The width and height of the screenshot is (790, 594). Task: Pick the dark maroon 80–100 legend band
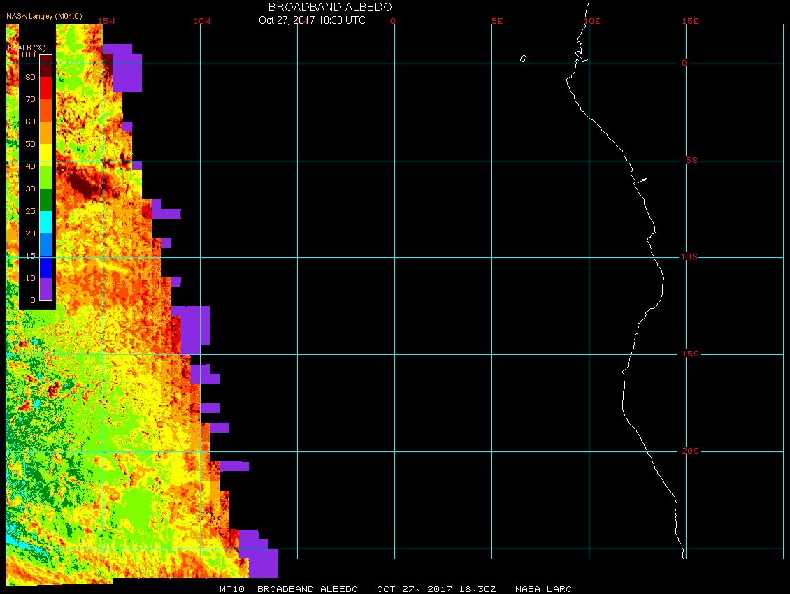click(x=45, y=65)
